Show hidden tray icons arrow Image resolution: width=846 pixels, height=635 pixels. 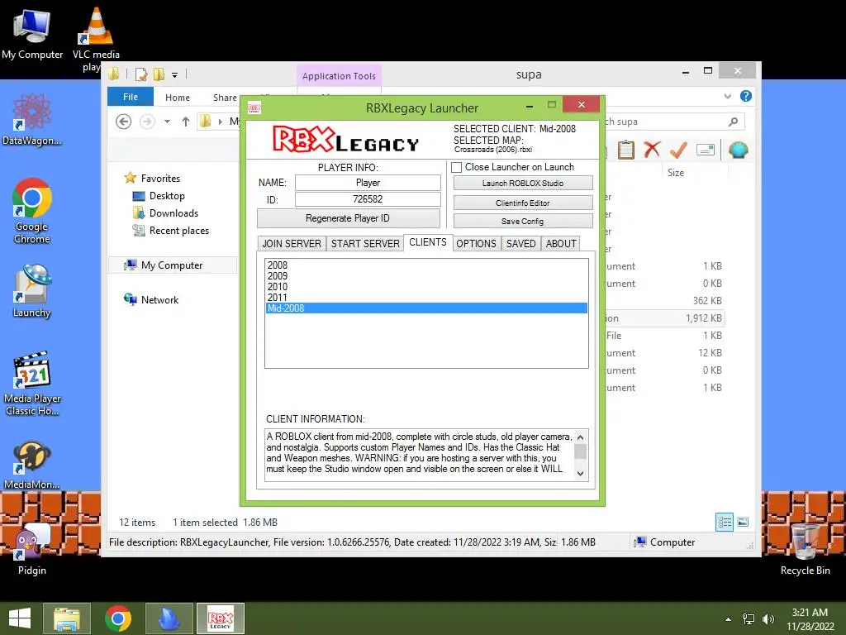point(729,619)
